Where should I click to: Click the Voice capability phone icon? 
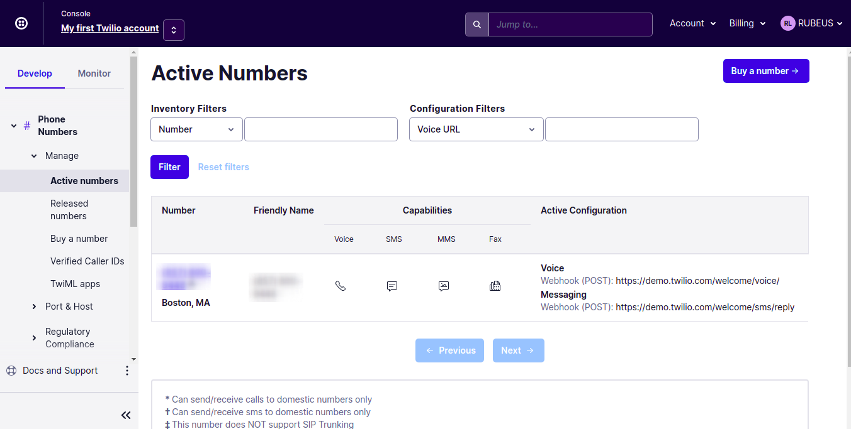pos(341,286)
